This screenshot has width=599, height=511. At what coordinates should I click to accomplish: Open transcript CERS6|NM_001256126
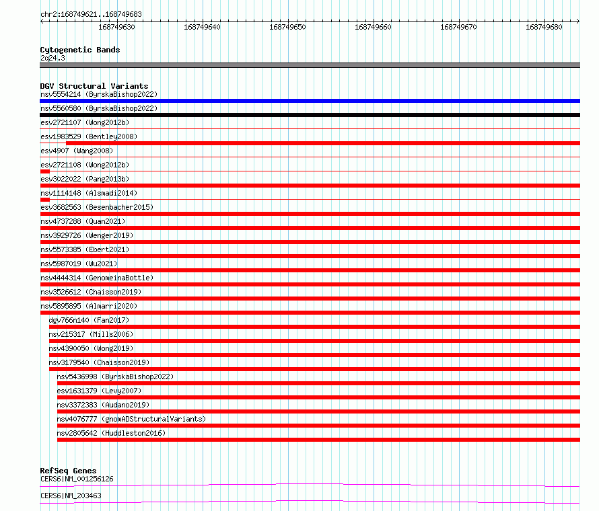pos(77,479)
